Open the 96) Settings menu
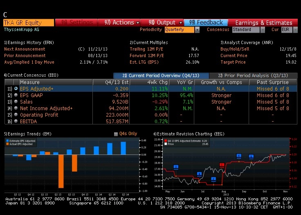Image resolution: width=301 pixels, height=215 pixels. (76, 22)
